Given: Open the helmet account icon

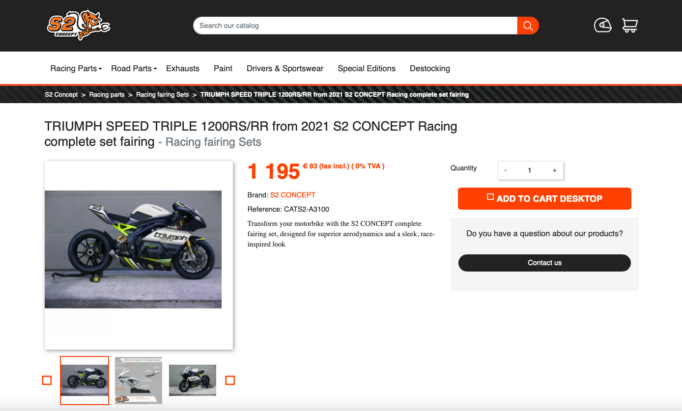Looking at the screenshot, I should [602, 25].
